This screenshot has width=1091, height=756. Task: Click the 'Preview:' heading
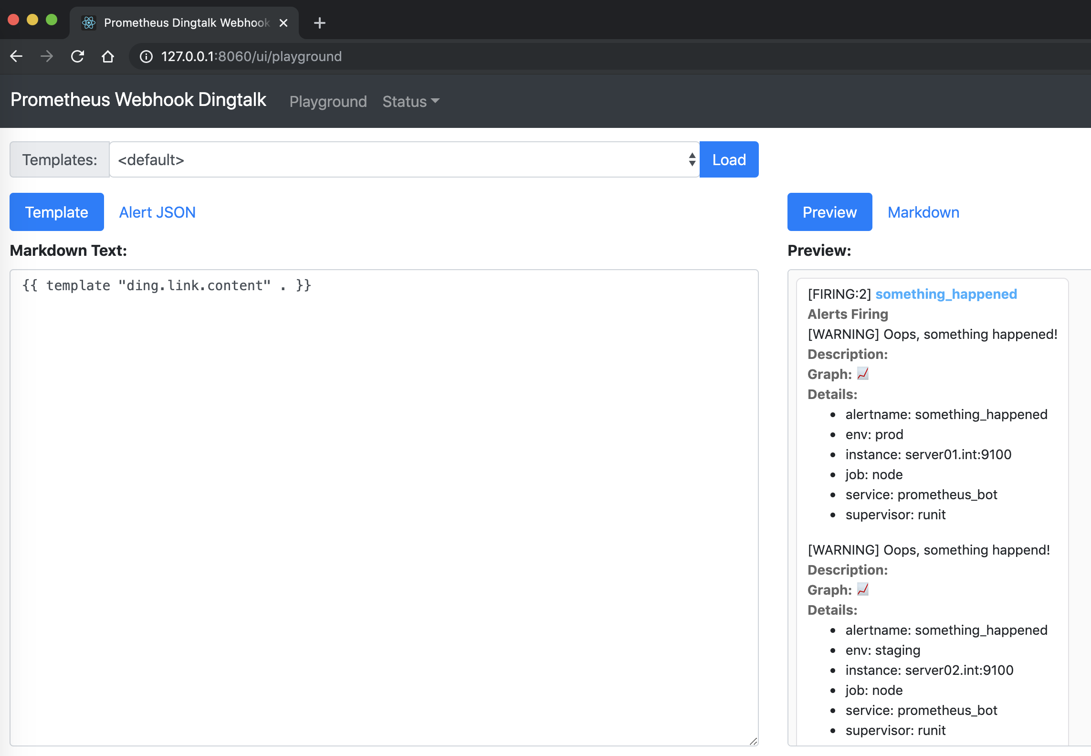pyautogui.click(x=819, y=250)
